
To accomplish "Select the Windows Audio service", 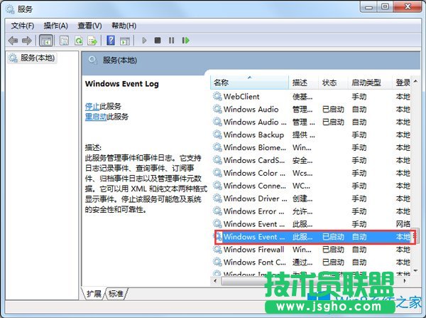I will (312, 110).
